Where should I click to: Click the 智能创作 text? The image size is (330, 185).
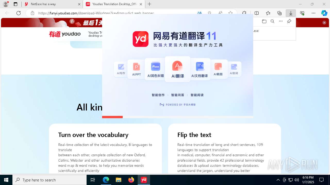(158, 95)
